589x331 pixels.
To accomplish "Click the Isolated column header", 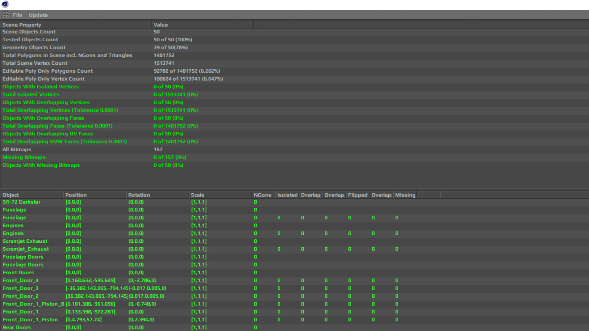I will 287,195.
